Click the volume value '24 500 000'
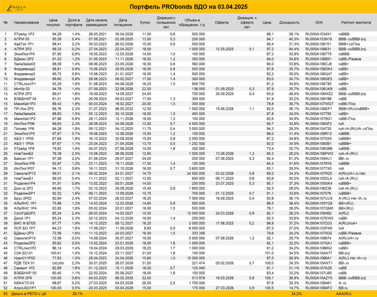Viewport: 377px width, 297px height. coord(196,174)
